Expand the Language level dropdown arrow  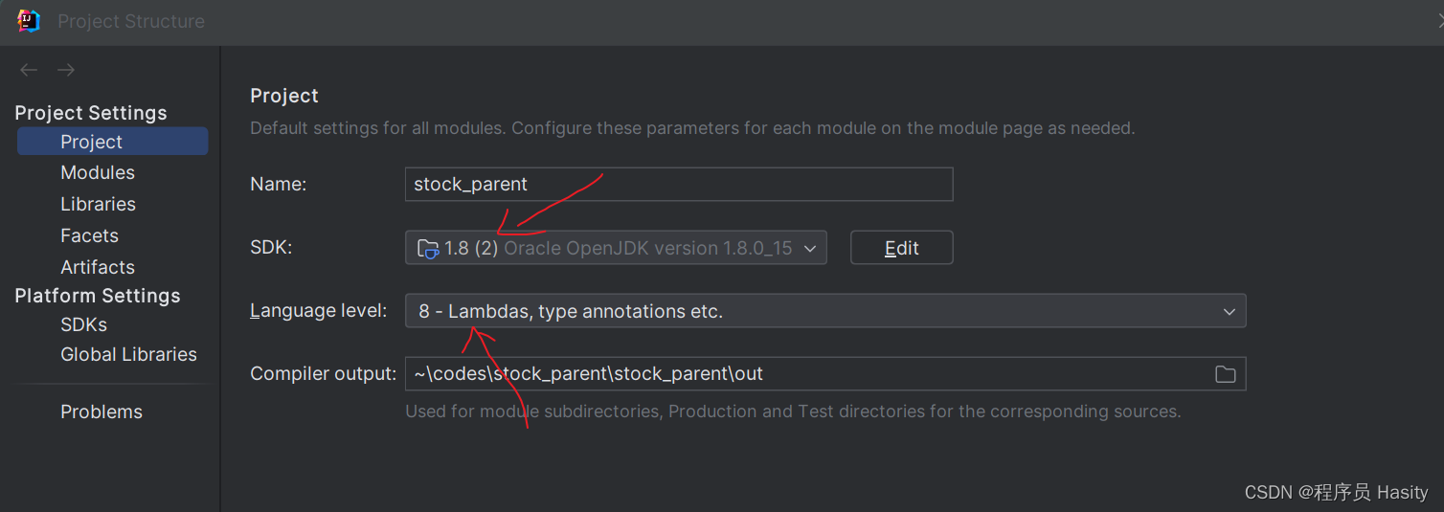coord(1229,312)
